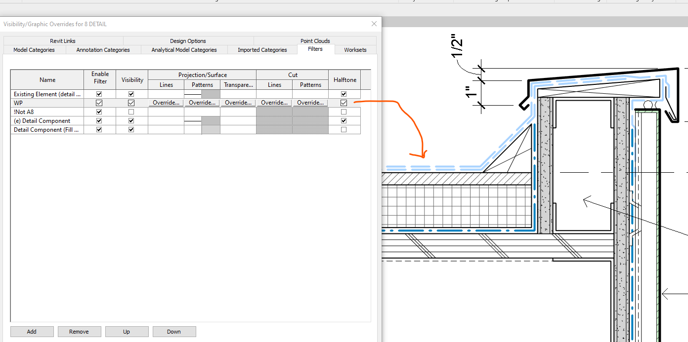Screen dimensions: 688x342
Task: Open Override for WP Projection Lines
Action: (x=166, y=103)
